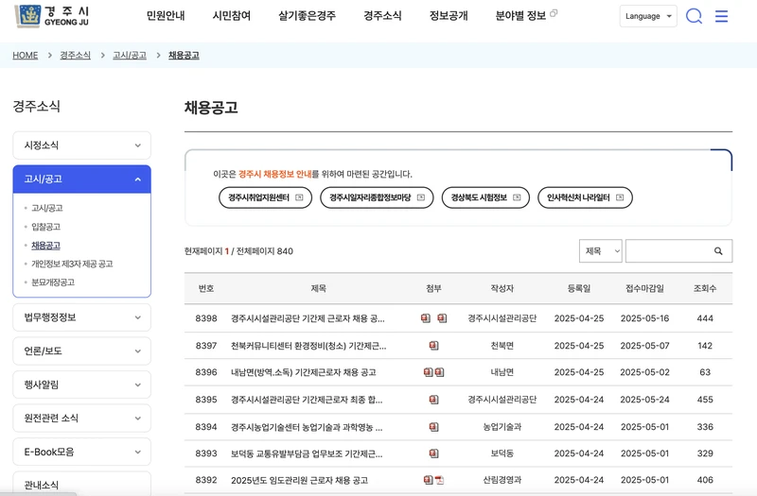Open post 내남면(방역.소독) 기간제근로자 채용 공고
This screenshot has height=496, width=757.
point(303,372)
